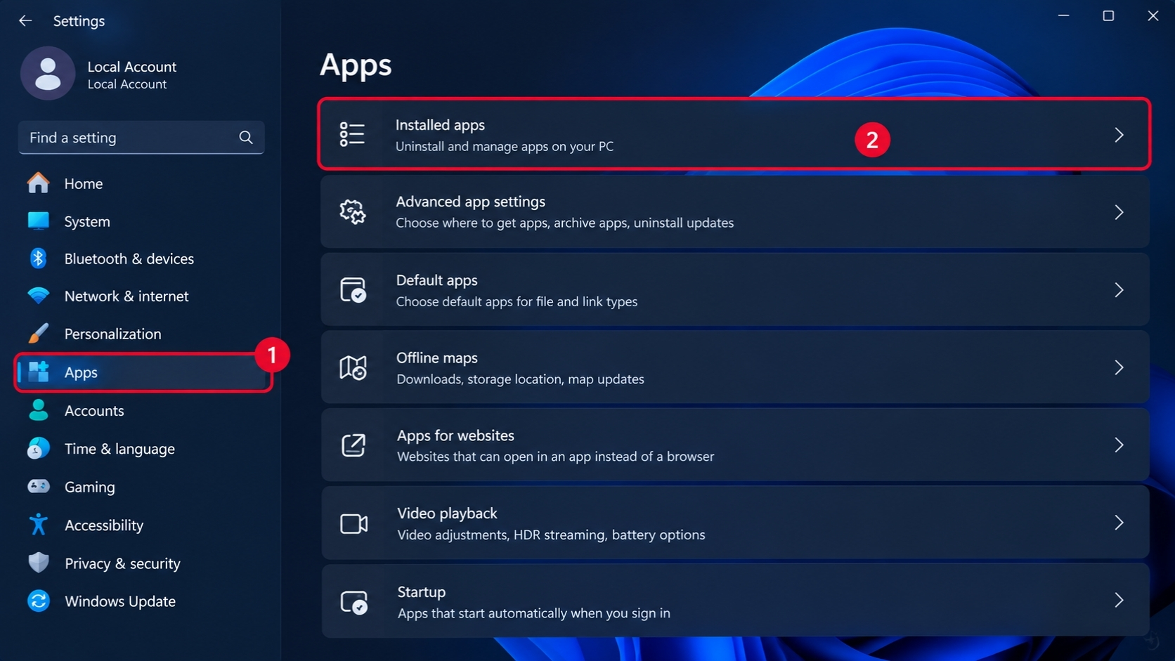Open Startup title text
The image size is (1175, 661).
421,591
